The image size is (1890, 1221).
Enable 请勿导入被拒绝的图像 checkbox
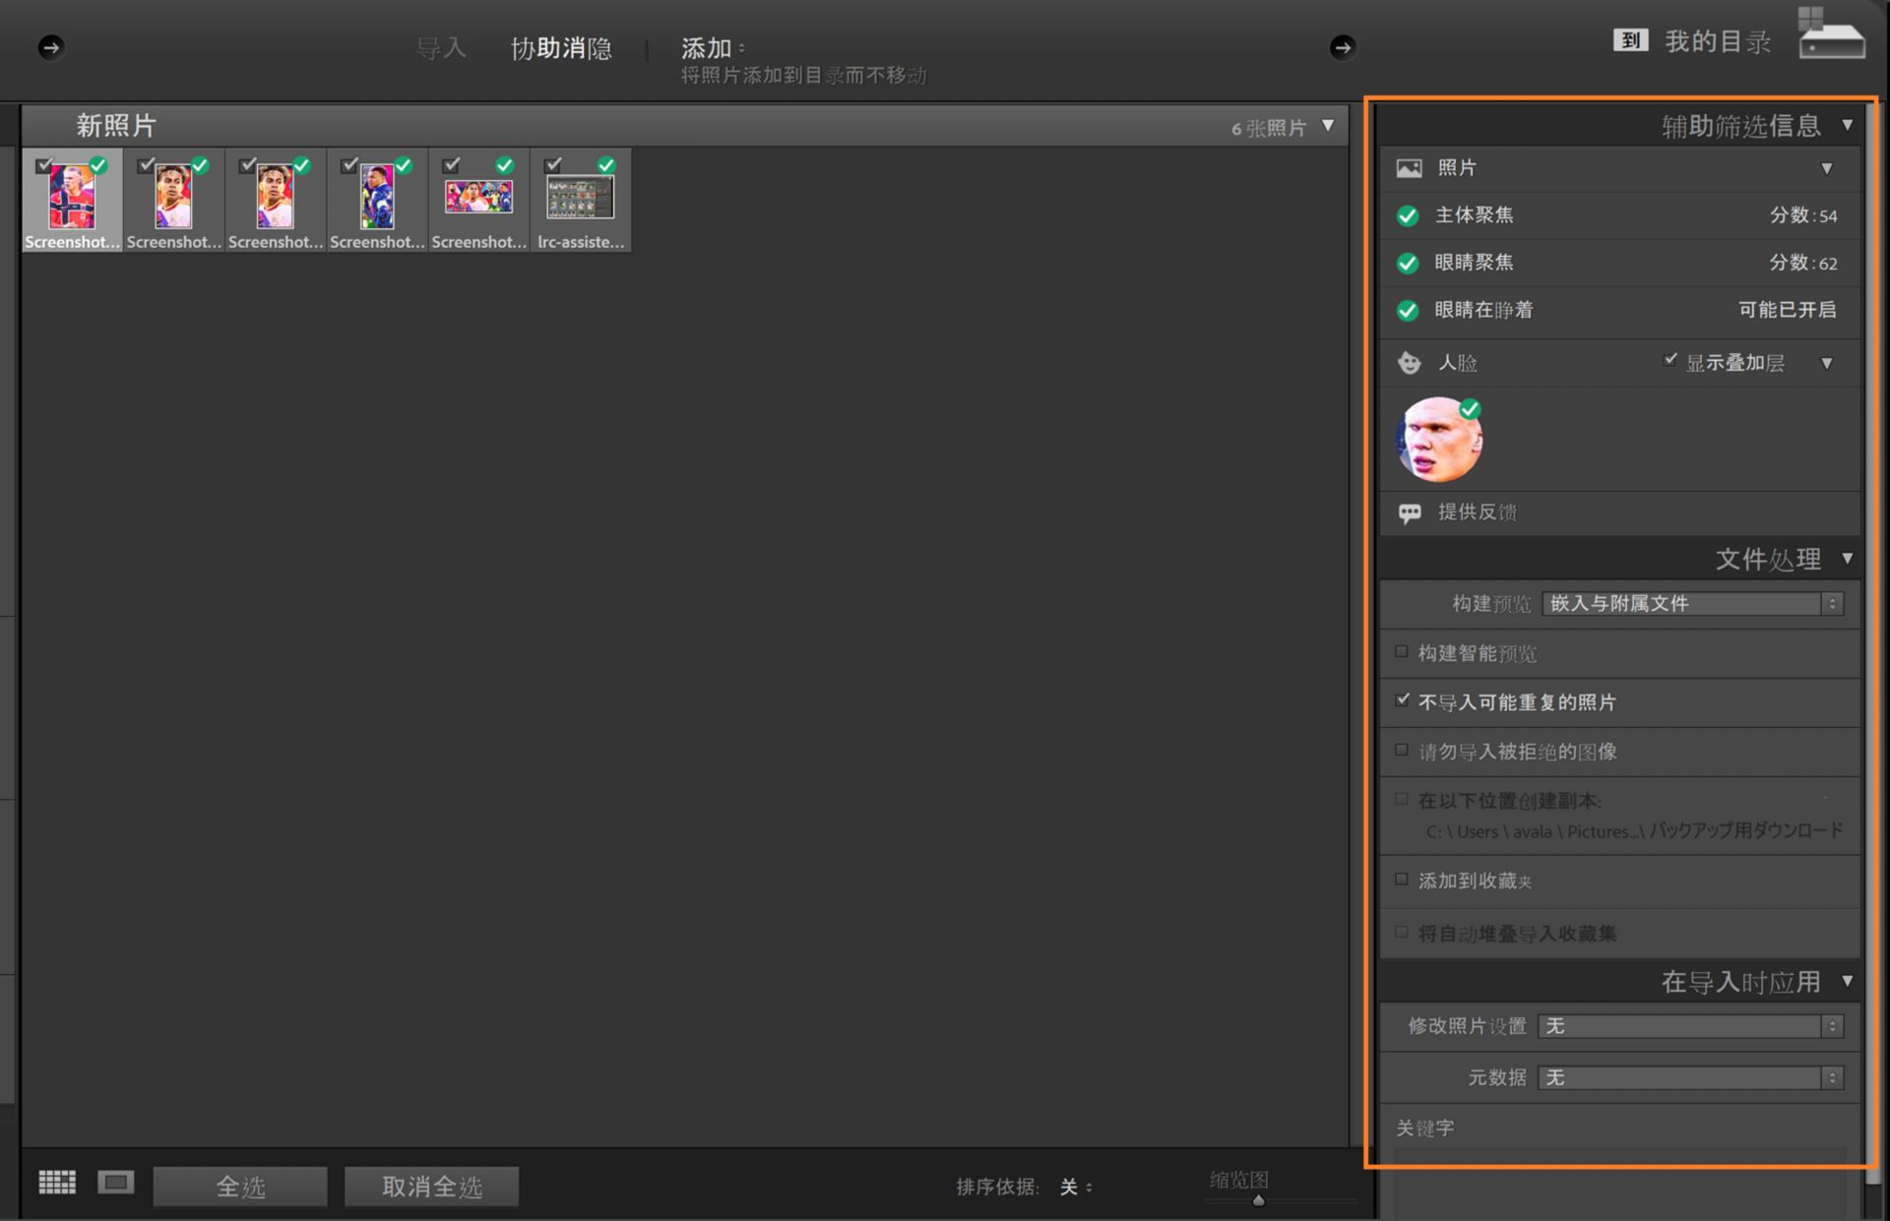[1402, 750]
